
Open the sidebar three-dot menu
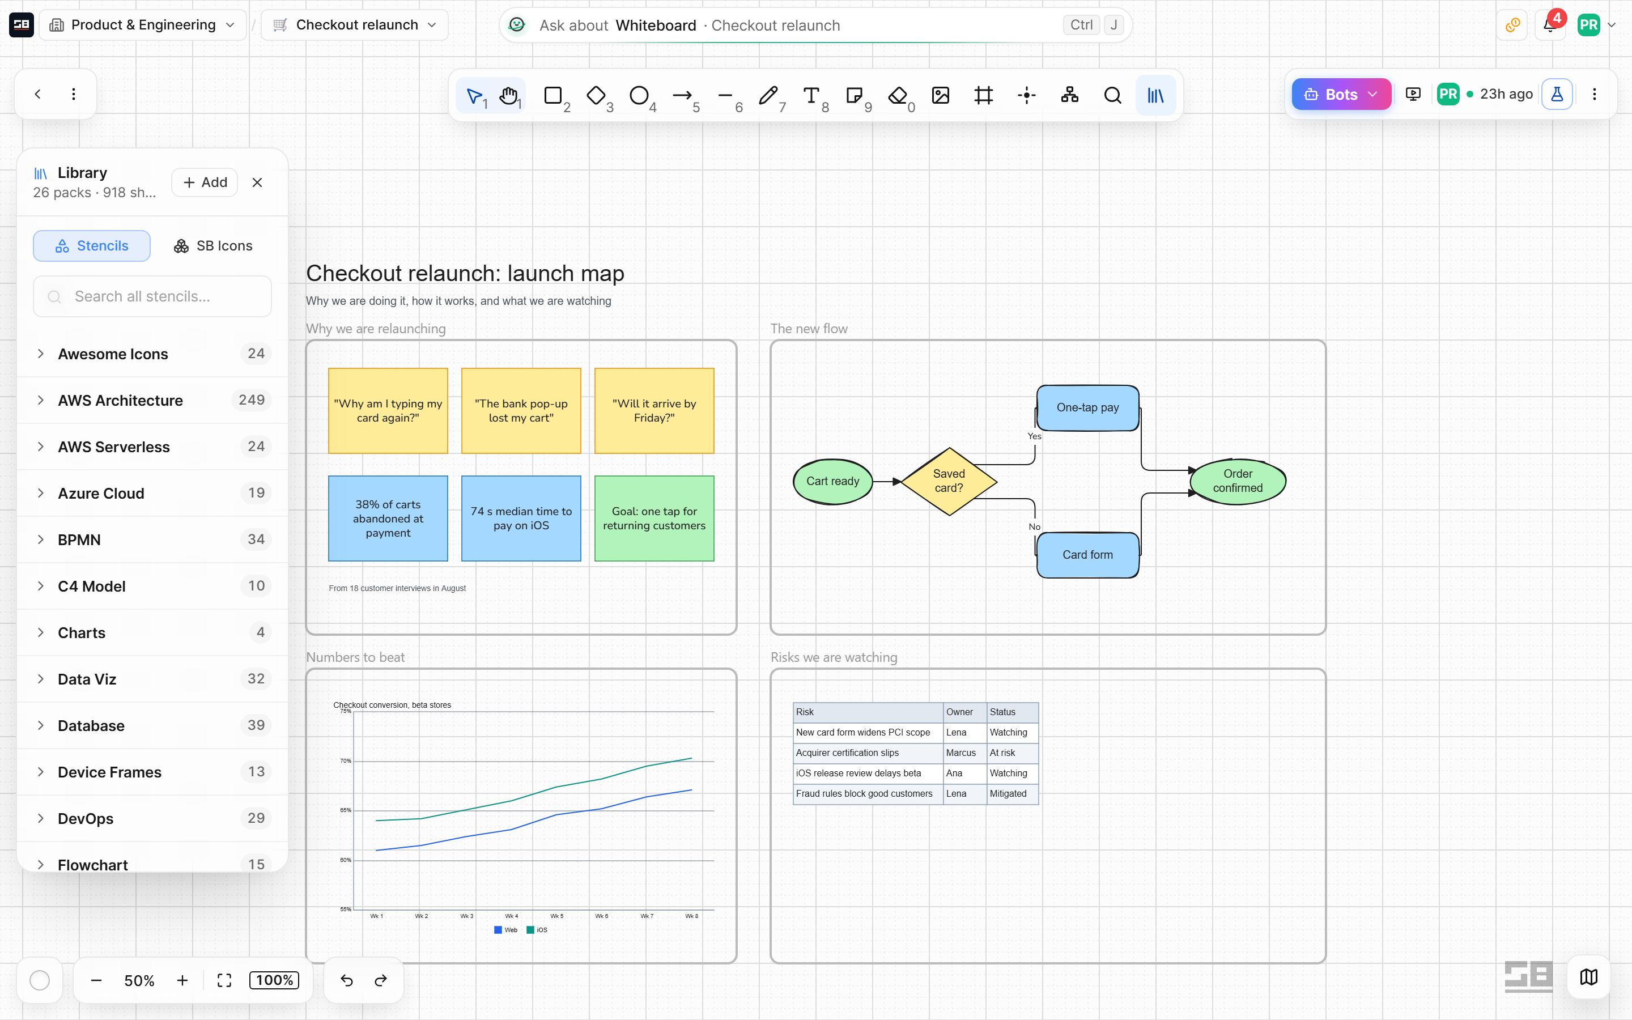74,95
